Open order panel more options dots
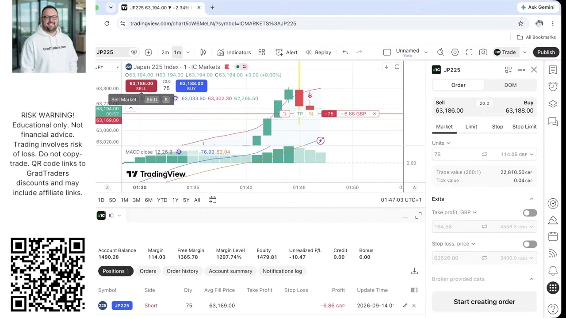Viewport: 566px width, 318px height. (x=521, y=70)
